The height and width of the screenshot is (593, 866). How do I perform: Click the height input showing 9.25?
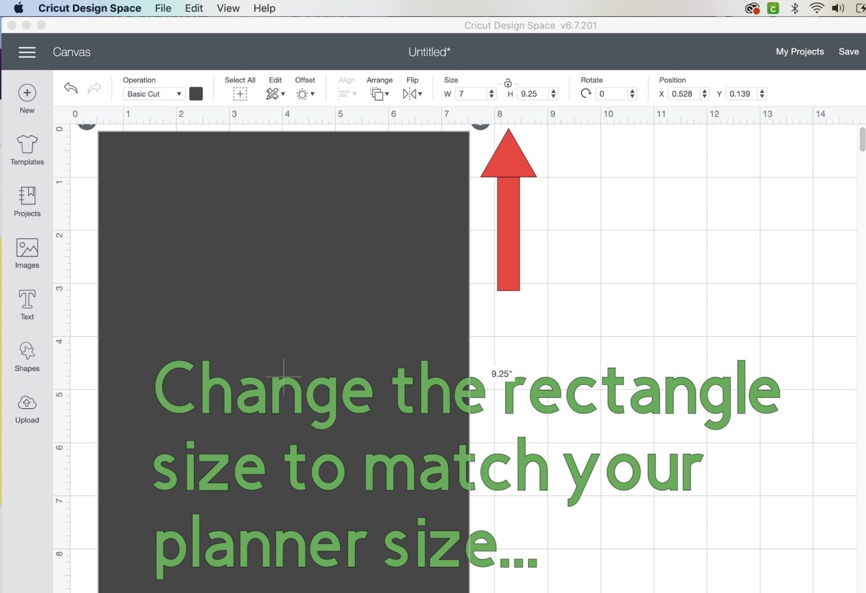pyautogui.click(x=533, y=94)
